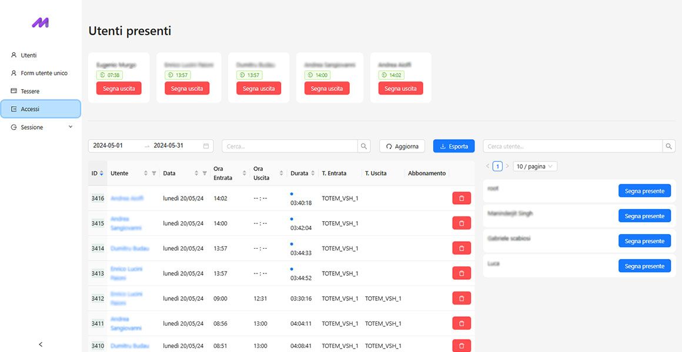Viewport: 682px width, 352px height.
Task: Click the search icon beside Cerca field
Action: [365, 146]
